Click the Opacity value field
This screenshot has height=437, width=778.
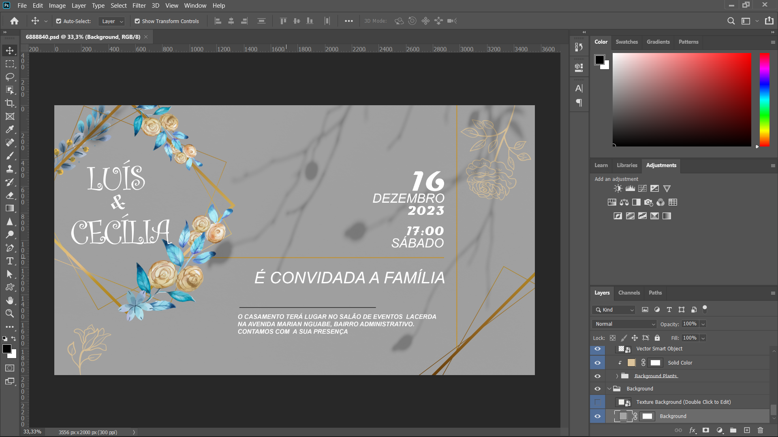(x=690, y=324)
